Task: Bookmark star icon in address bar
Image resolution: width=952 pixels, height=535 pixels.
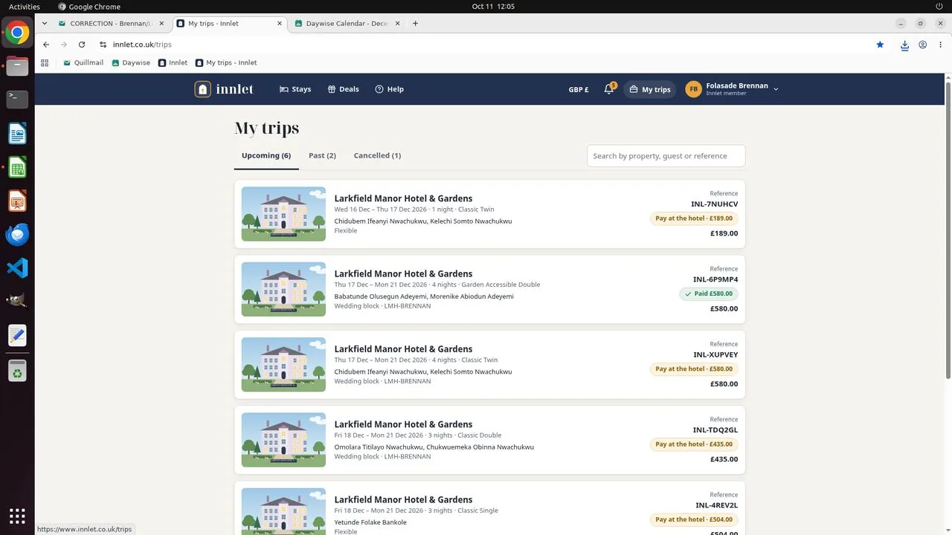Action: tap(880, 45)
